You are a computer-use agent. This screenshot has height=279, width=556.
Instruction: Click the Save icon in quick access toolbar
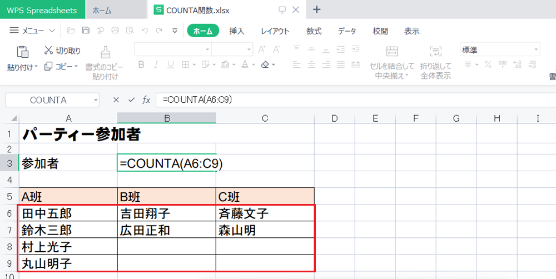click(x=86, y=31)
